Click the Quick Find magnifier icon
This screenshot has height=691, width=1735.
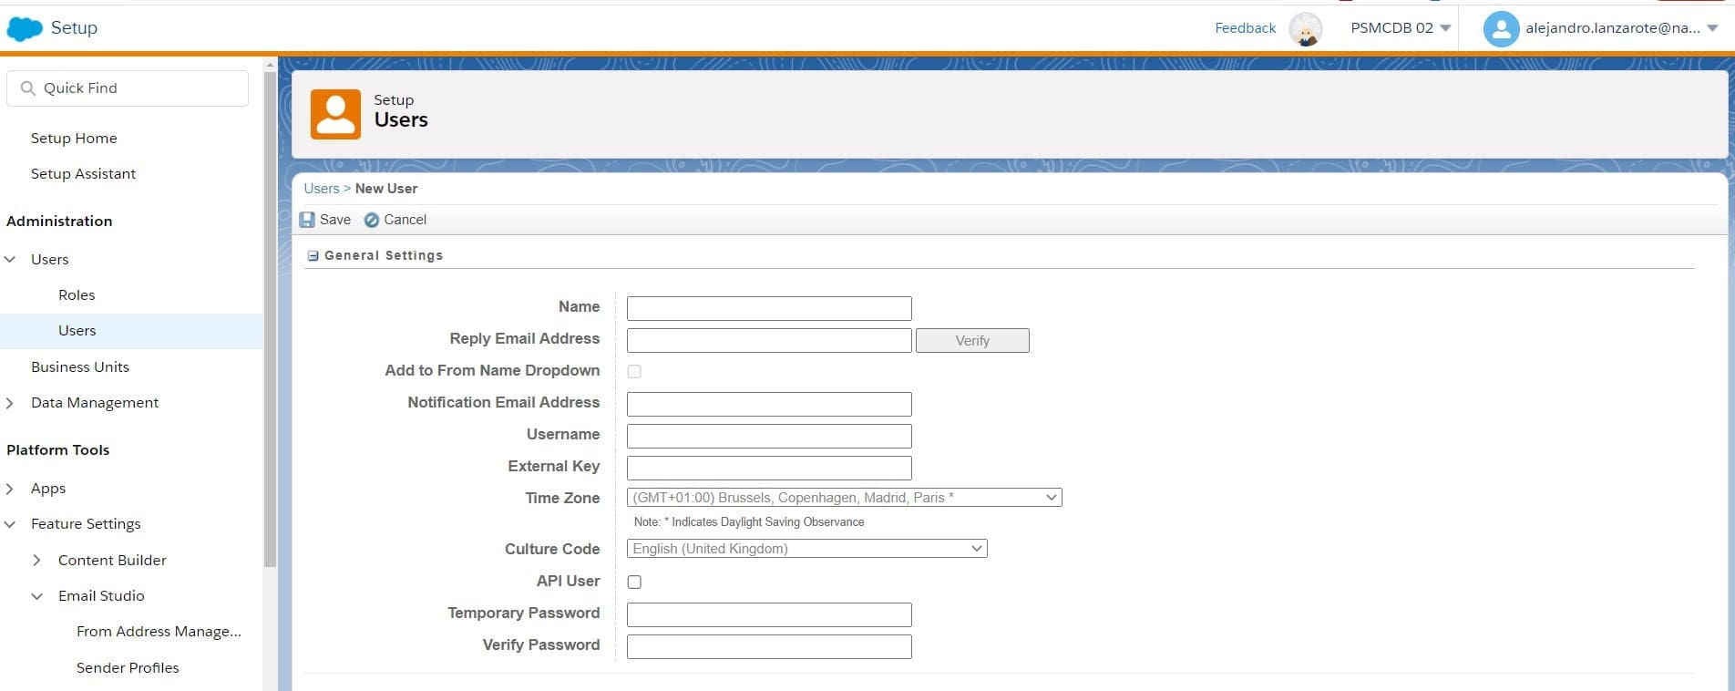tap(28, 88)
